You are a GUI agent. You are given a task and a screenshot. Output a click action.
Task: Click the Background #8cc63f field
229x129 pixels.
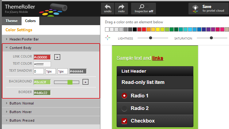coord(42,82)
